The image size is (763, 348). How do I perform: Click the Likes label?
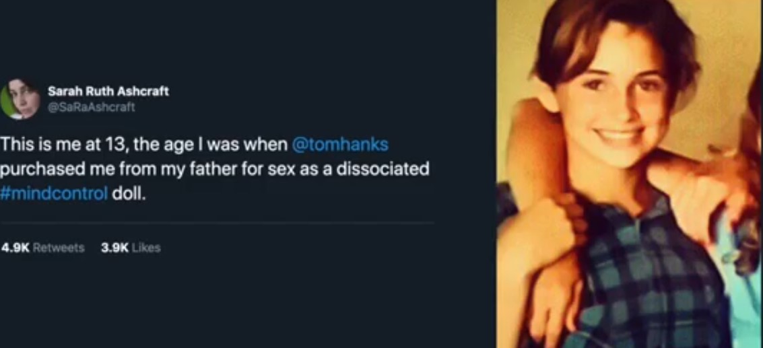tap(146, 248)
